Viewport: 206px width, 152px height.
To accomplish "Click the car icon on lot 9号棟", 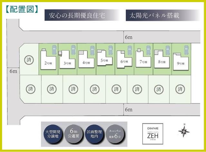I will pos(186,50).
